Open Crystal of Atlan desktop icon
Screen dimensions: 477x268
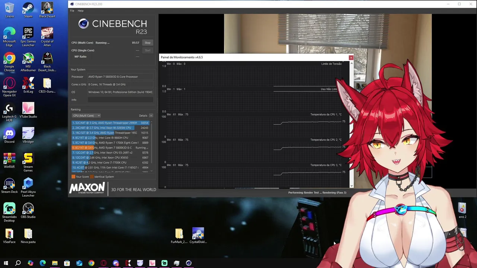click(x=47, y=37)
